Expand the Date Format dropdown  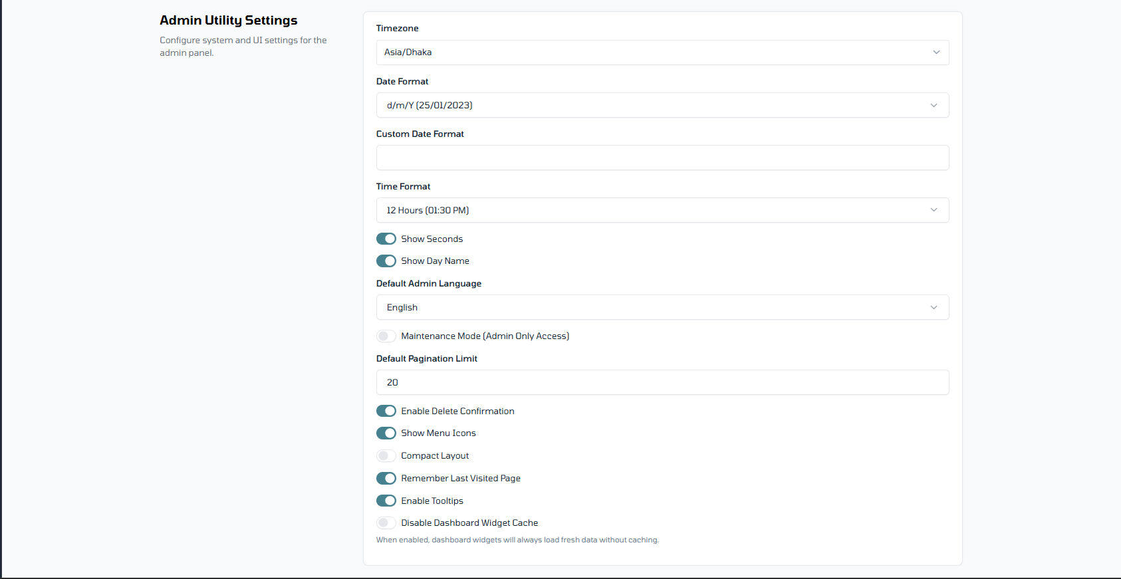(x=662, y=105)
